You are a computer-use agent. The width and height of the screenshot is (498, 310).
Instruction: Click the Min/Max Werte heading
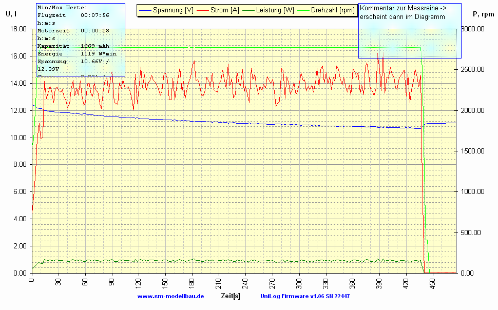62,8
